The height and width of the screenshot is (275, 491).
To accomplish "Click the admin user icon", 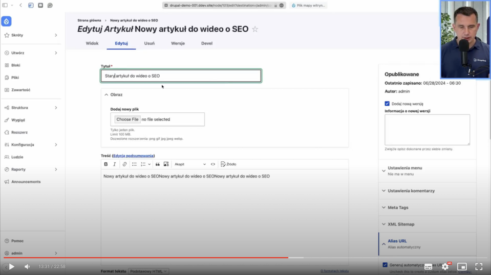I will pyautogui.click(x=7, y=253).
